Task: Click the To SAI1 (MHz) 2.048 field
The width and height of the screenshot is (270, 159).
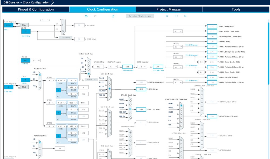Action: pos(141,89)
